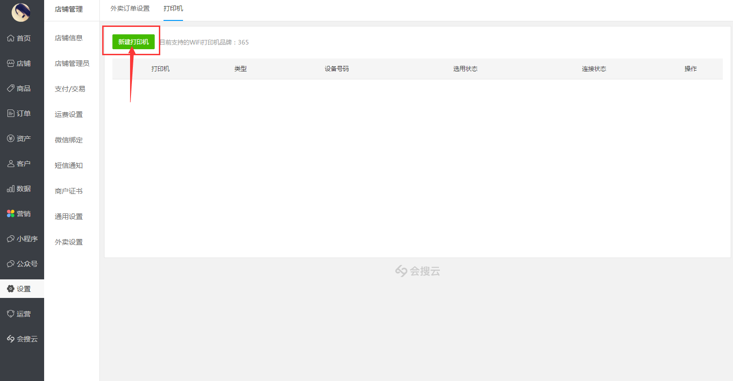Image resolution: width=733 pixels, height=381 pixels.
Task: Open the 资产 assets yen icon
Action: 11,138
